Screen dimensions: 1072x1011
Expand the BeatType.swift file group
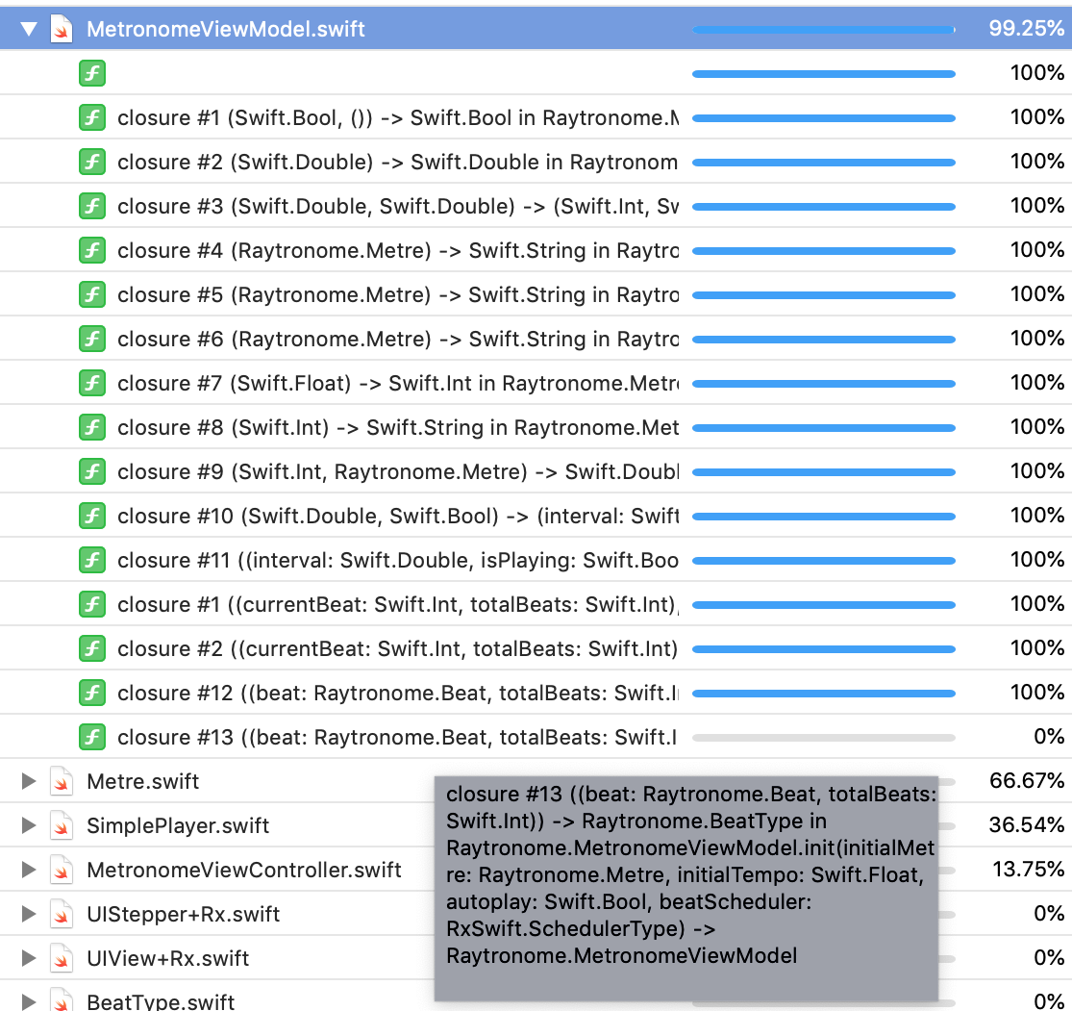coord(29,1001)
